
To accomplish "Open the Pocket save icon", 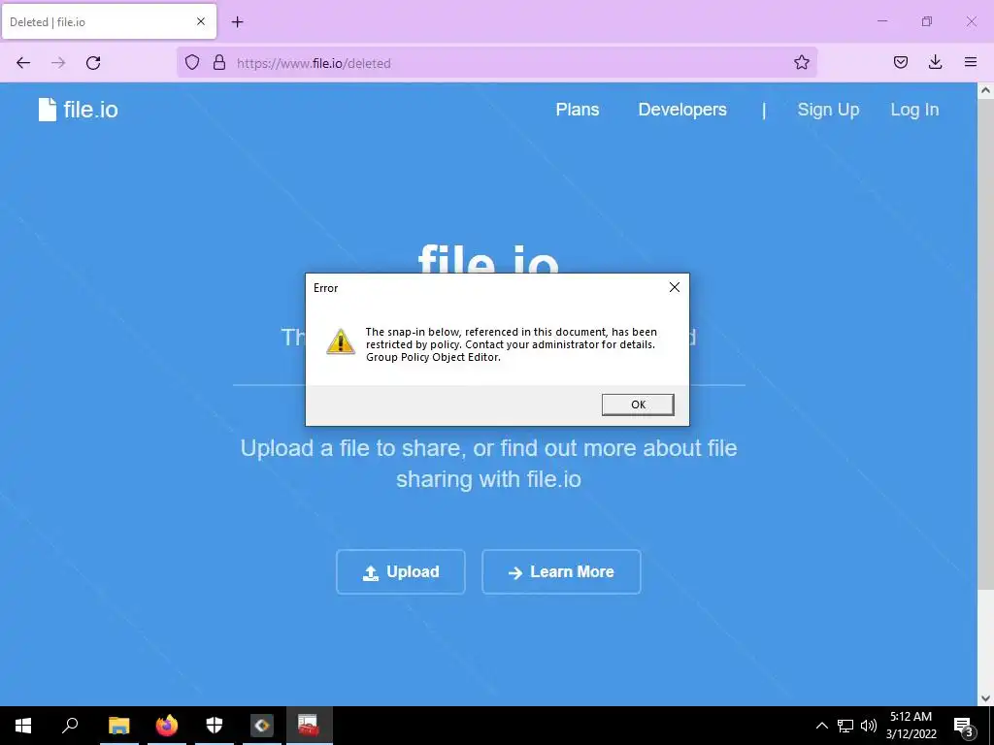I will point(900,62).
